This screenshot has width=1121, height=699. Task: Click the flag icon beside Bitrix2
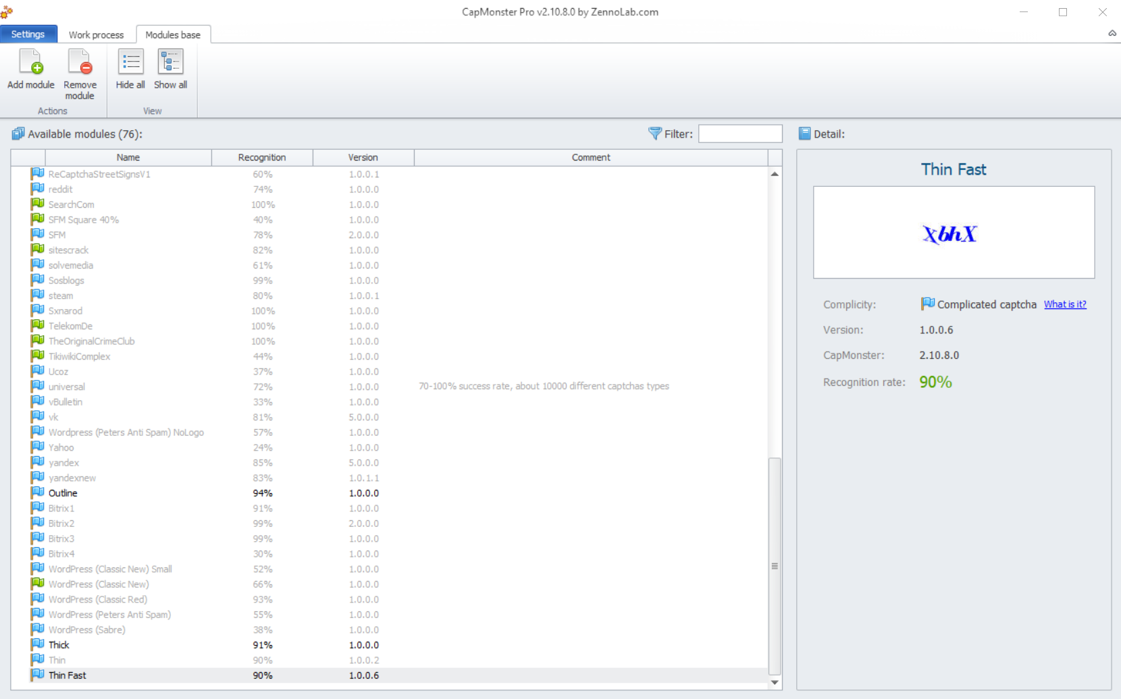38,523
